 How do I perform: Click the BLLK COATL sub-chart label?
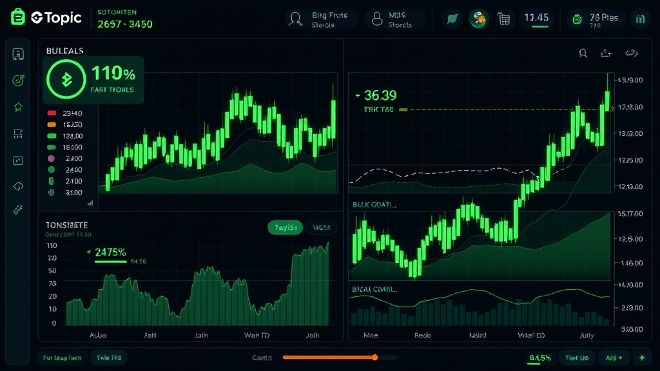click(374, 205)
